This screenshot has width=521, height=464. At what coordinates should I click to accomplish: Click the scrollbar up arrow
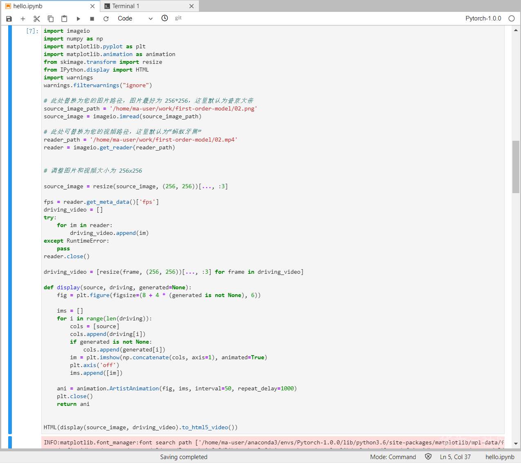coord(516,30)
